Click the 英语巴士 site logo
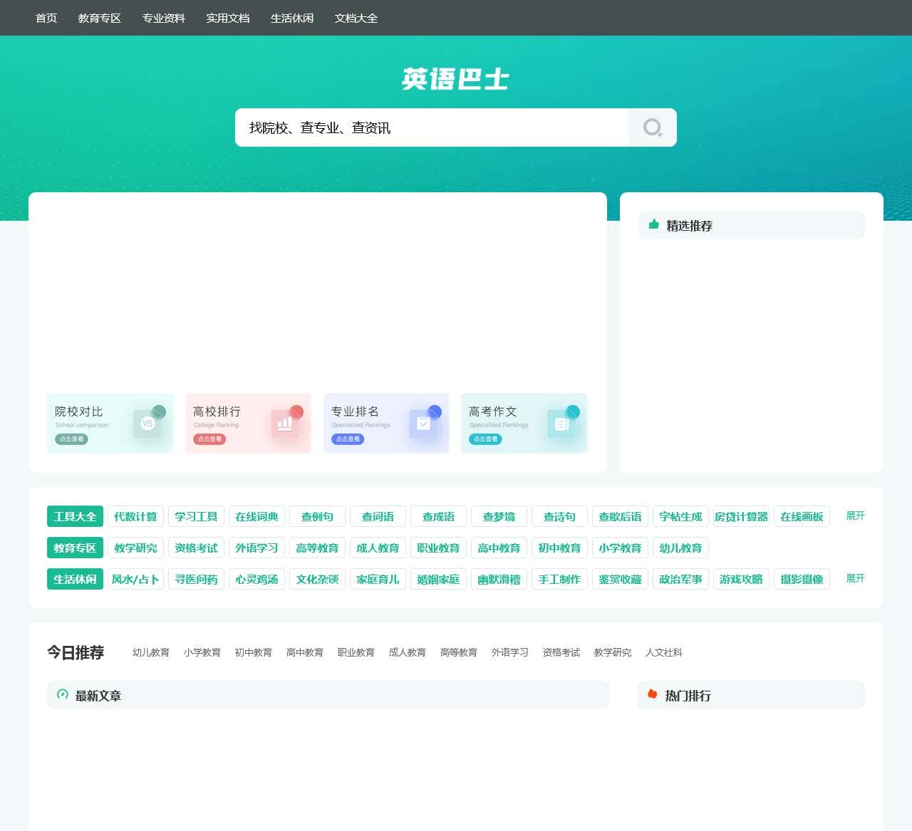Viewport: 912px width, 831px height. click(455, 78)
